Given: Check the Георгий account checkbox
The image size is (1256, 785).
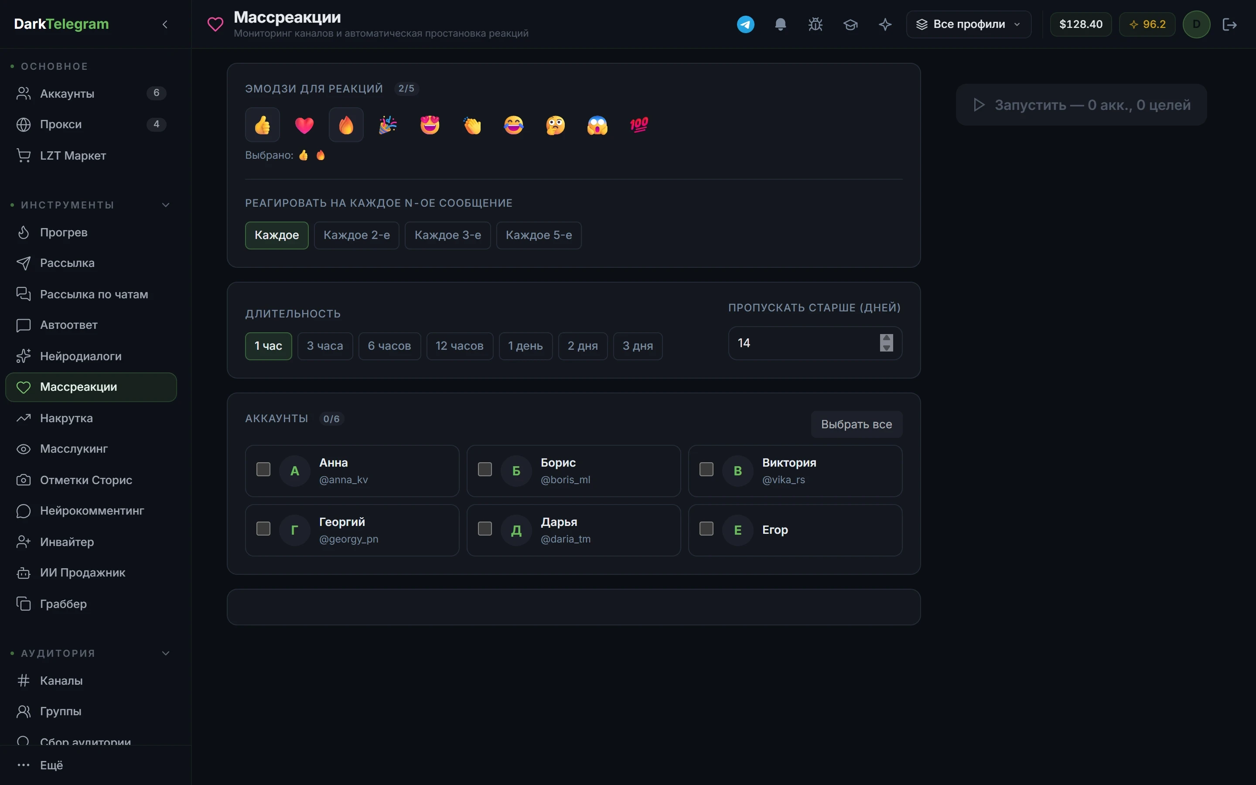Looking at the screenshot, I should click(263, 529).
